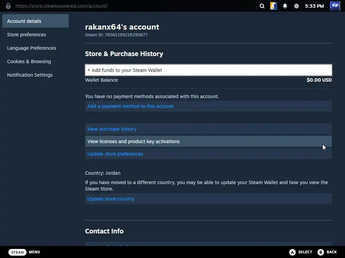Click the Country: Jordan text
Screen dimensions: 345x258
[x=103, y=173]
